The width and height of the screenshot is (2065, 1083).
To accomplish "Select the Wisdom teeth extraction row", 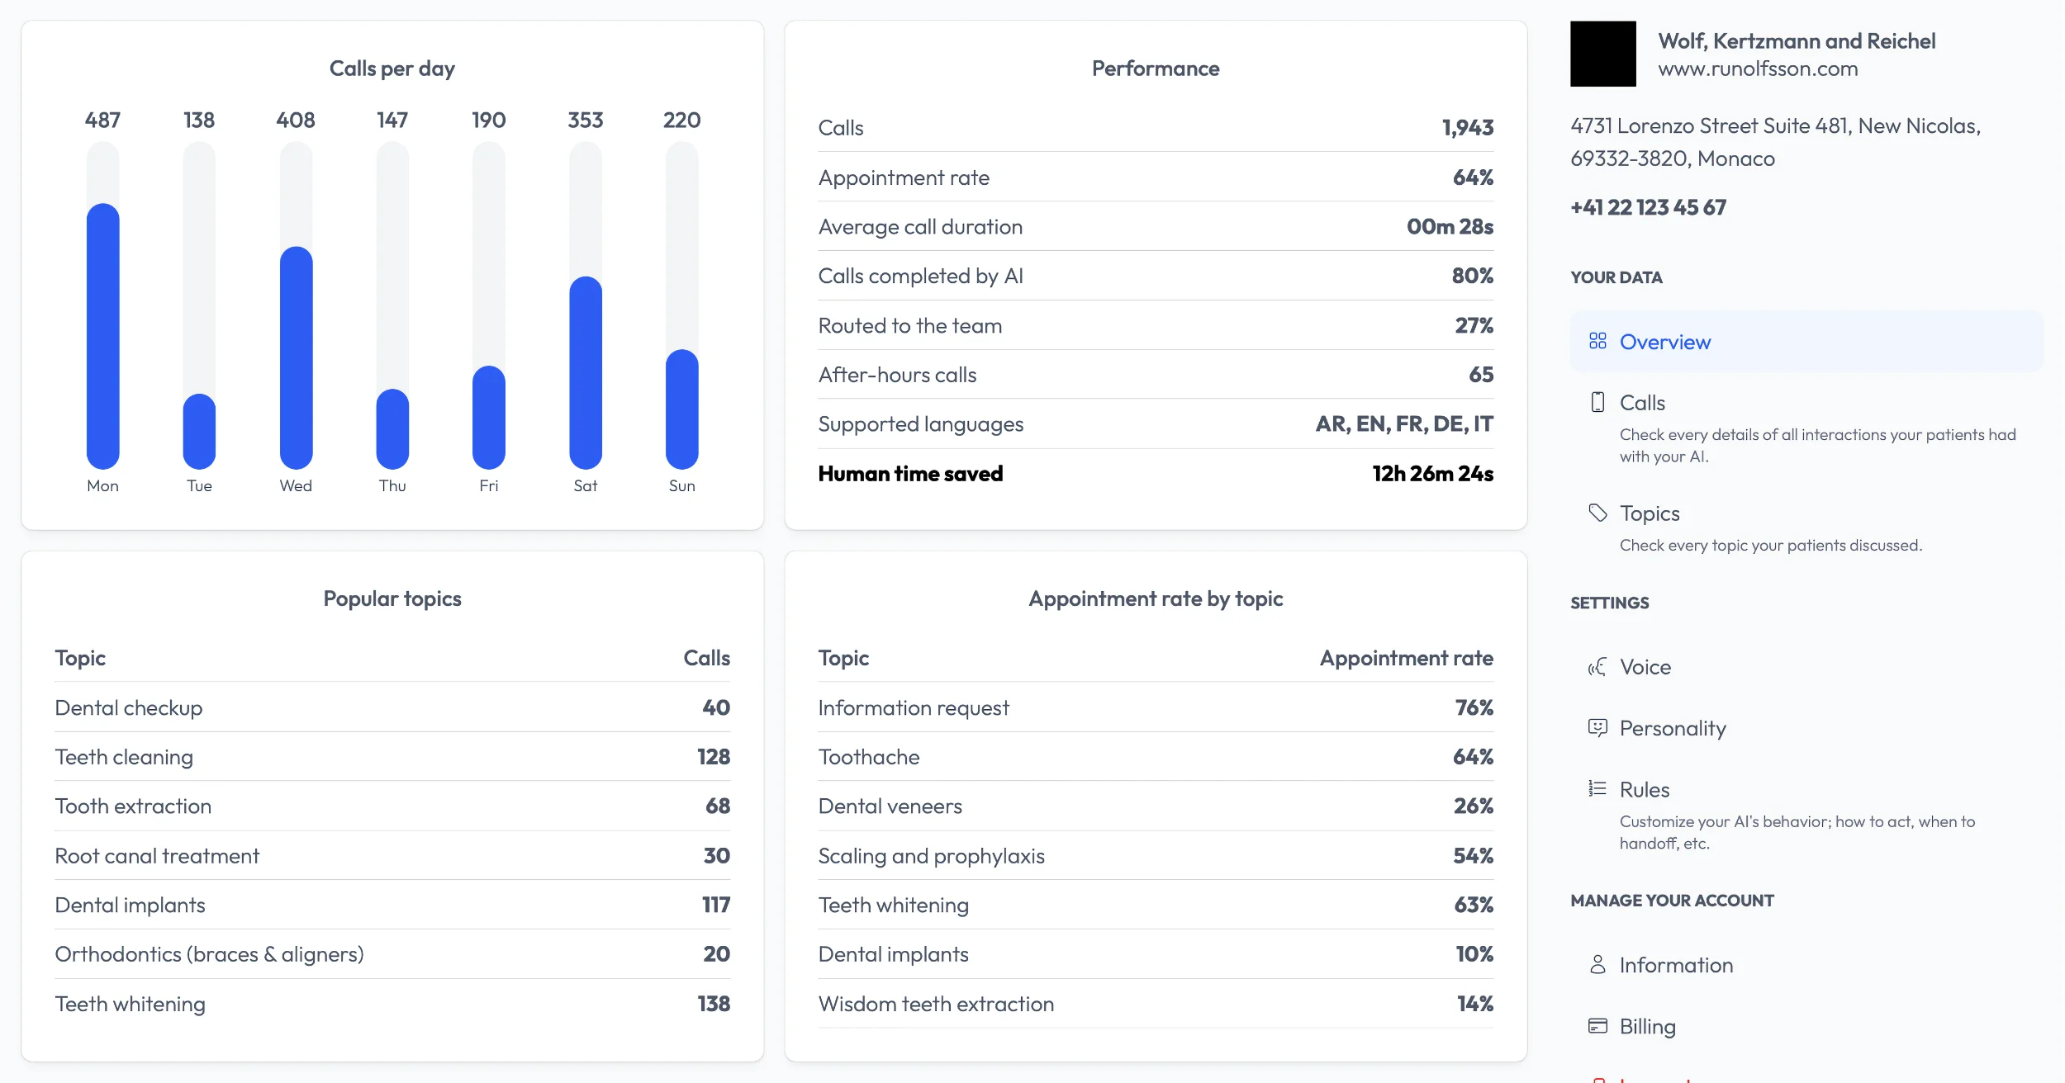I will point(1155,1004).
